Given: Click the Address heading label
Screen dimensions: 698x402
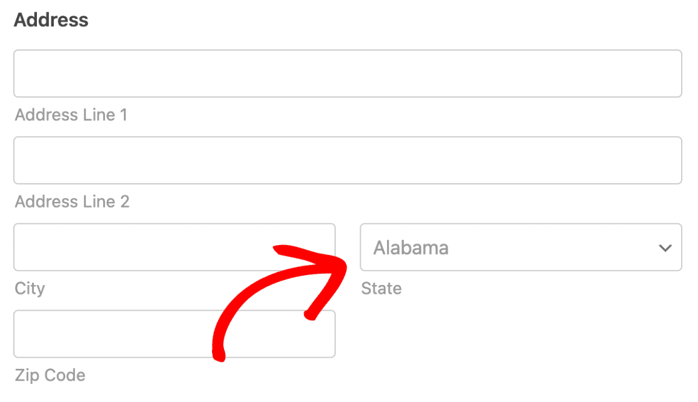Looking at the screenshot, I should pos(51,20).
